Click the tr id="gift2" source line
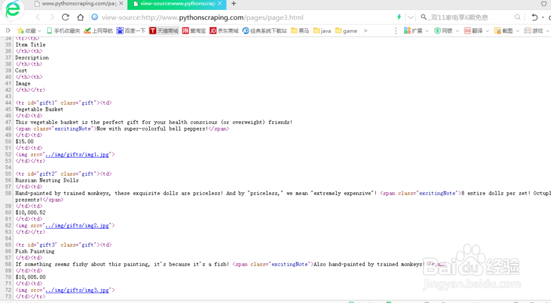This screenshot has width=551, height=303. (x=63, y=174)
